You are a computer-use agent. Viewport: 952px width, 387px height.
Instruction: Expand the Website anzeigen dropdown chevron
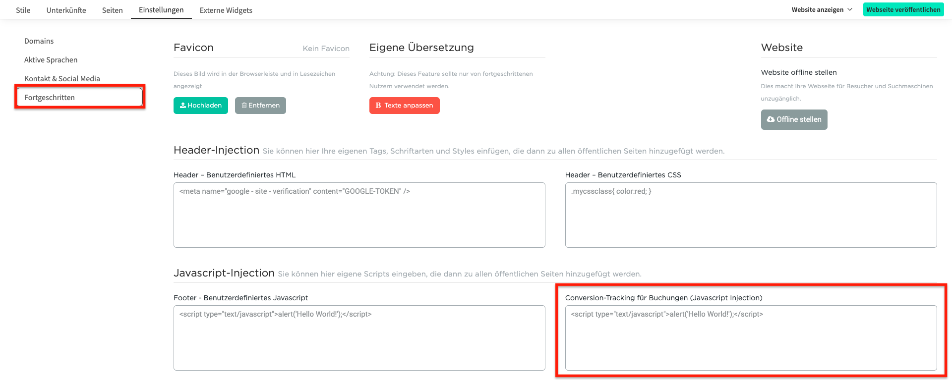[850, 9]
